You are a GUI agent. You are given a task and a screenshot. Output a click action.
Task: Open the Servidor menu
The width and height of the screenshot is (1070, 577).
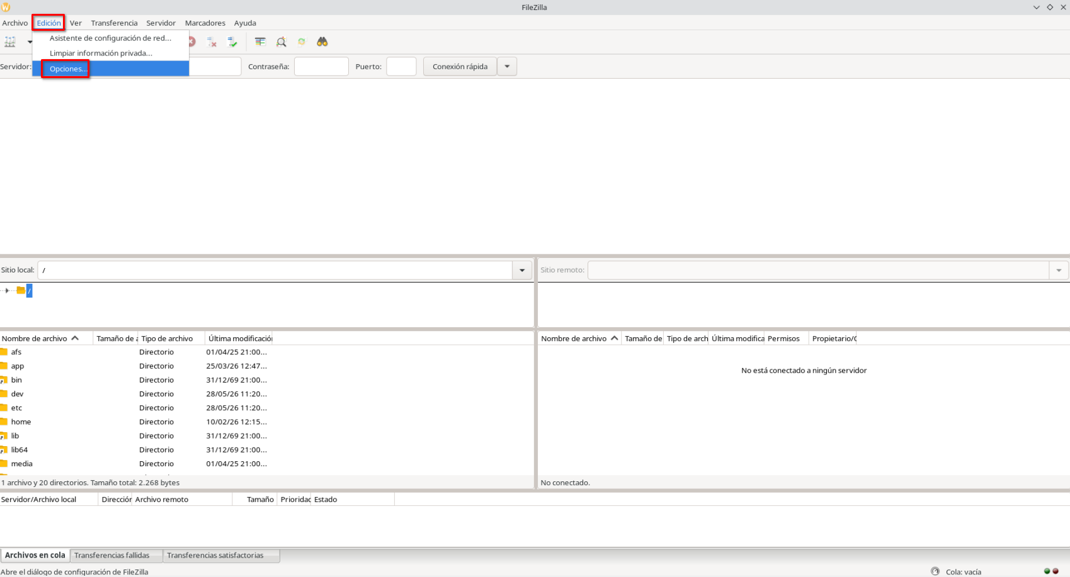[161, 23]
